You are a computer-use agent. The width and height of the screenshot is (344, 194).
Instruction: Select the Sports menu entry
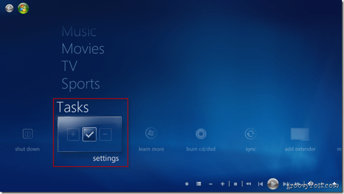(x=81, y=84)
